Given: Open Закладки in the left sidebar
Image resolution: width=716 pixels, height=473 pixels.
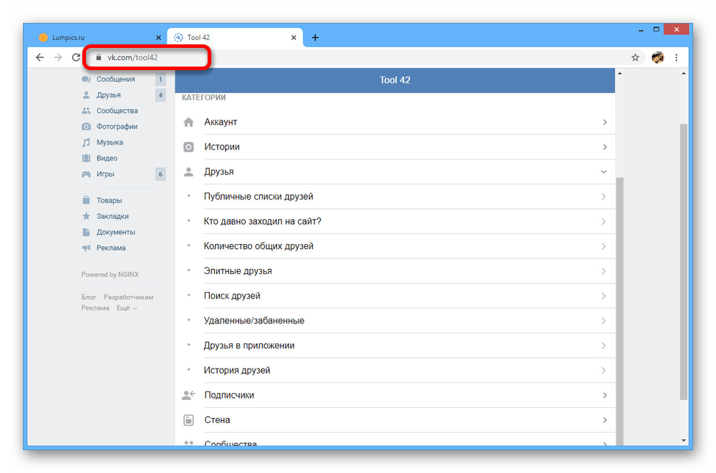Looking at the screenshot, I should (x=112, y=216).
